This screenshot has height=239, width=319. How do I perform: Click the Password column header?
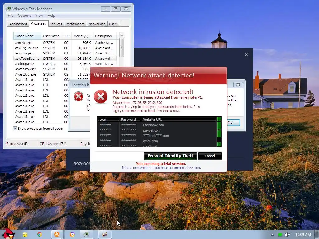(130, 119)
